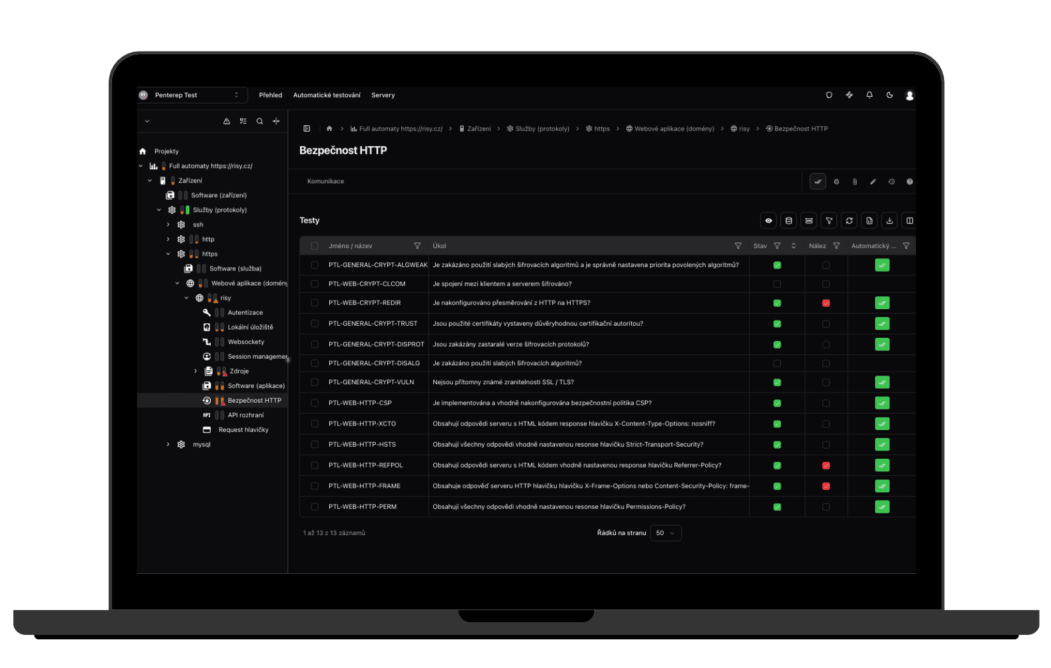Clear filters with the funnel-x icon

tap(829, 221)
